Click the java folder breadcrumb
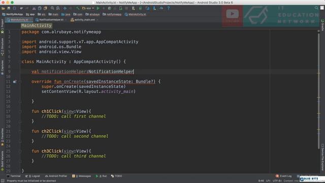This screenshot has height=183, width=325. coord(66,14)
